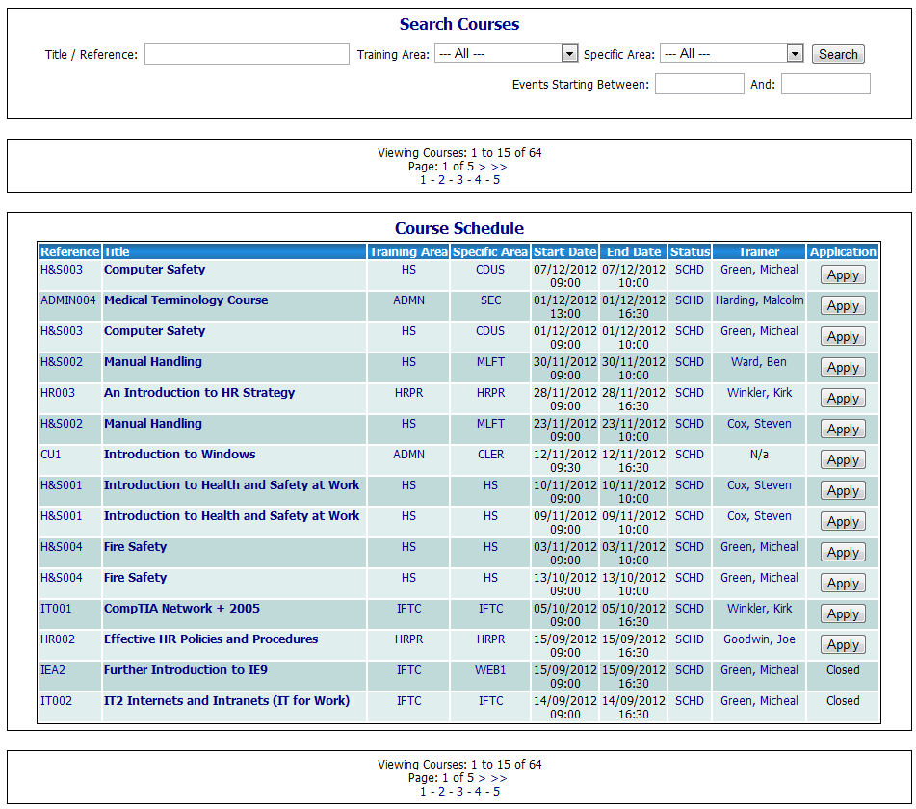916x809 pixels.
Task: Open the Training Area dropdown
Action: click(506, 54)
